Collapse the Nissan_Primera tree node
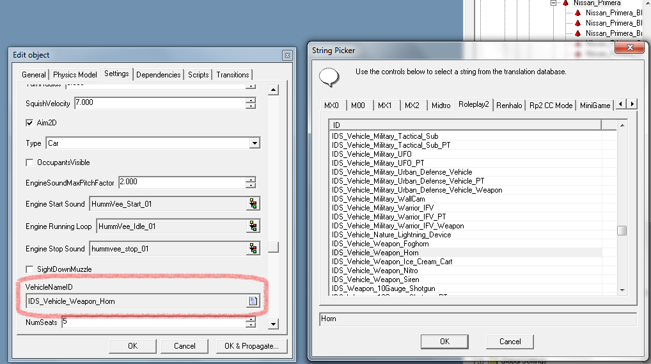This screenshot has width=651, height=364. click(554, 3)
